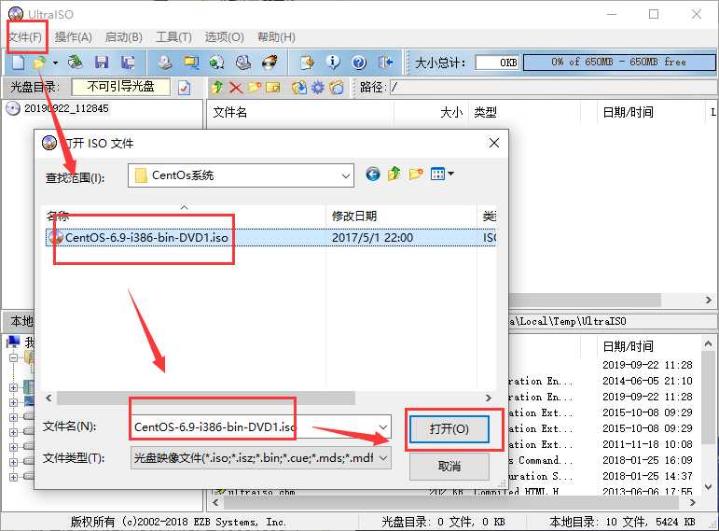
Task: Open the 文件(F) menu
Action: 25,37
